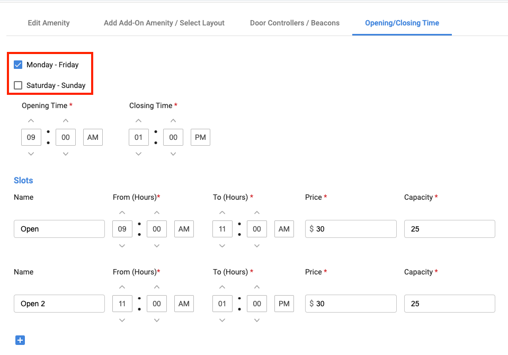The width and height of the screenshot is (508, 355).
Task: Toggle To AM button for the Open slot
Action: coord(284,229)
